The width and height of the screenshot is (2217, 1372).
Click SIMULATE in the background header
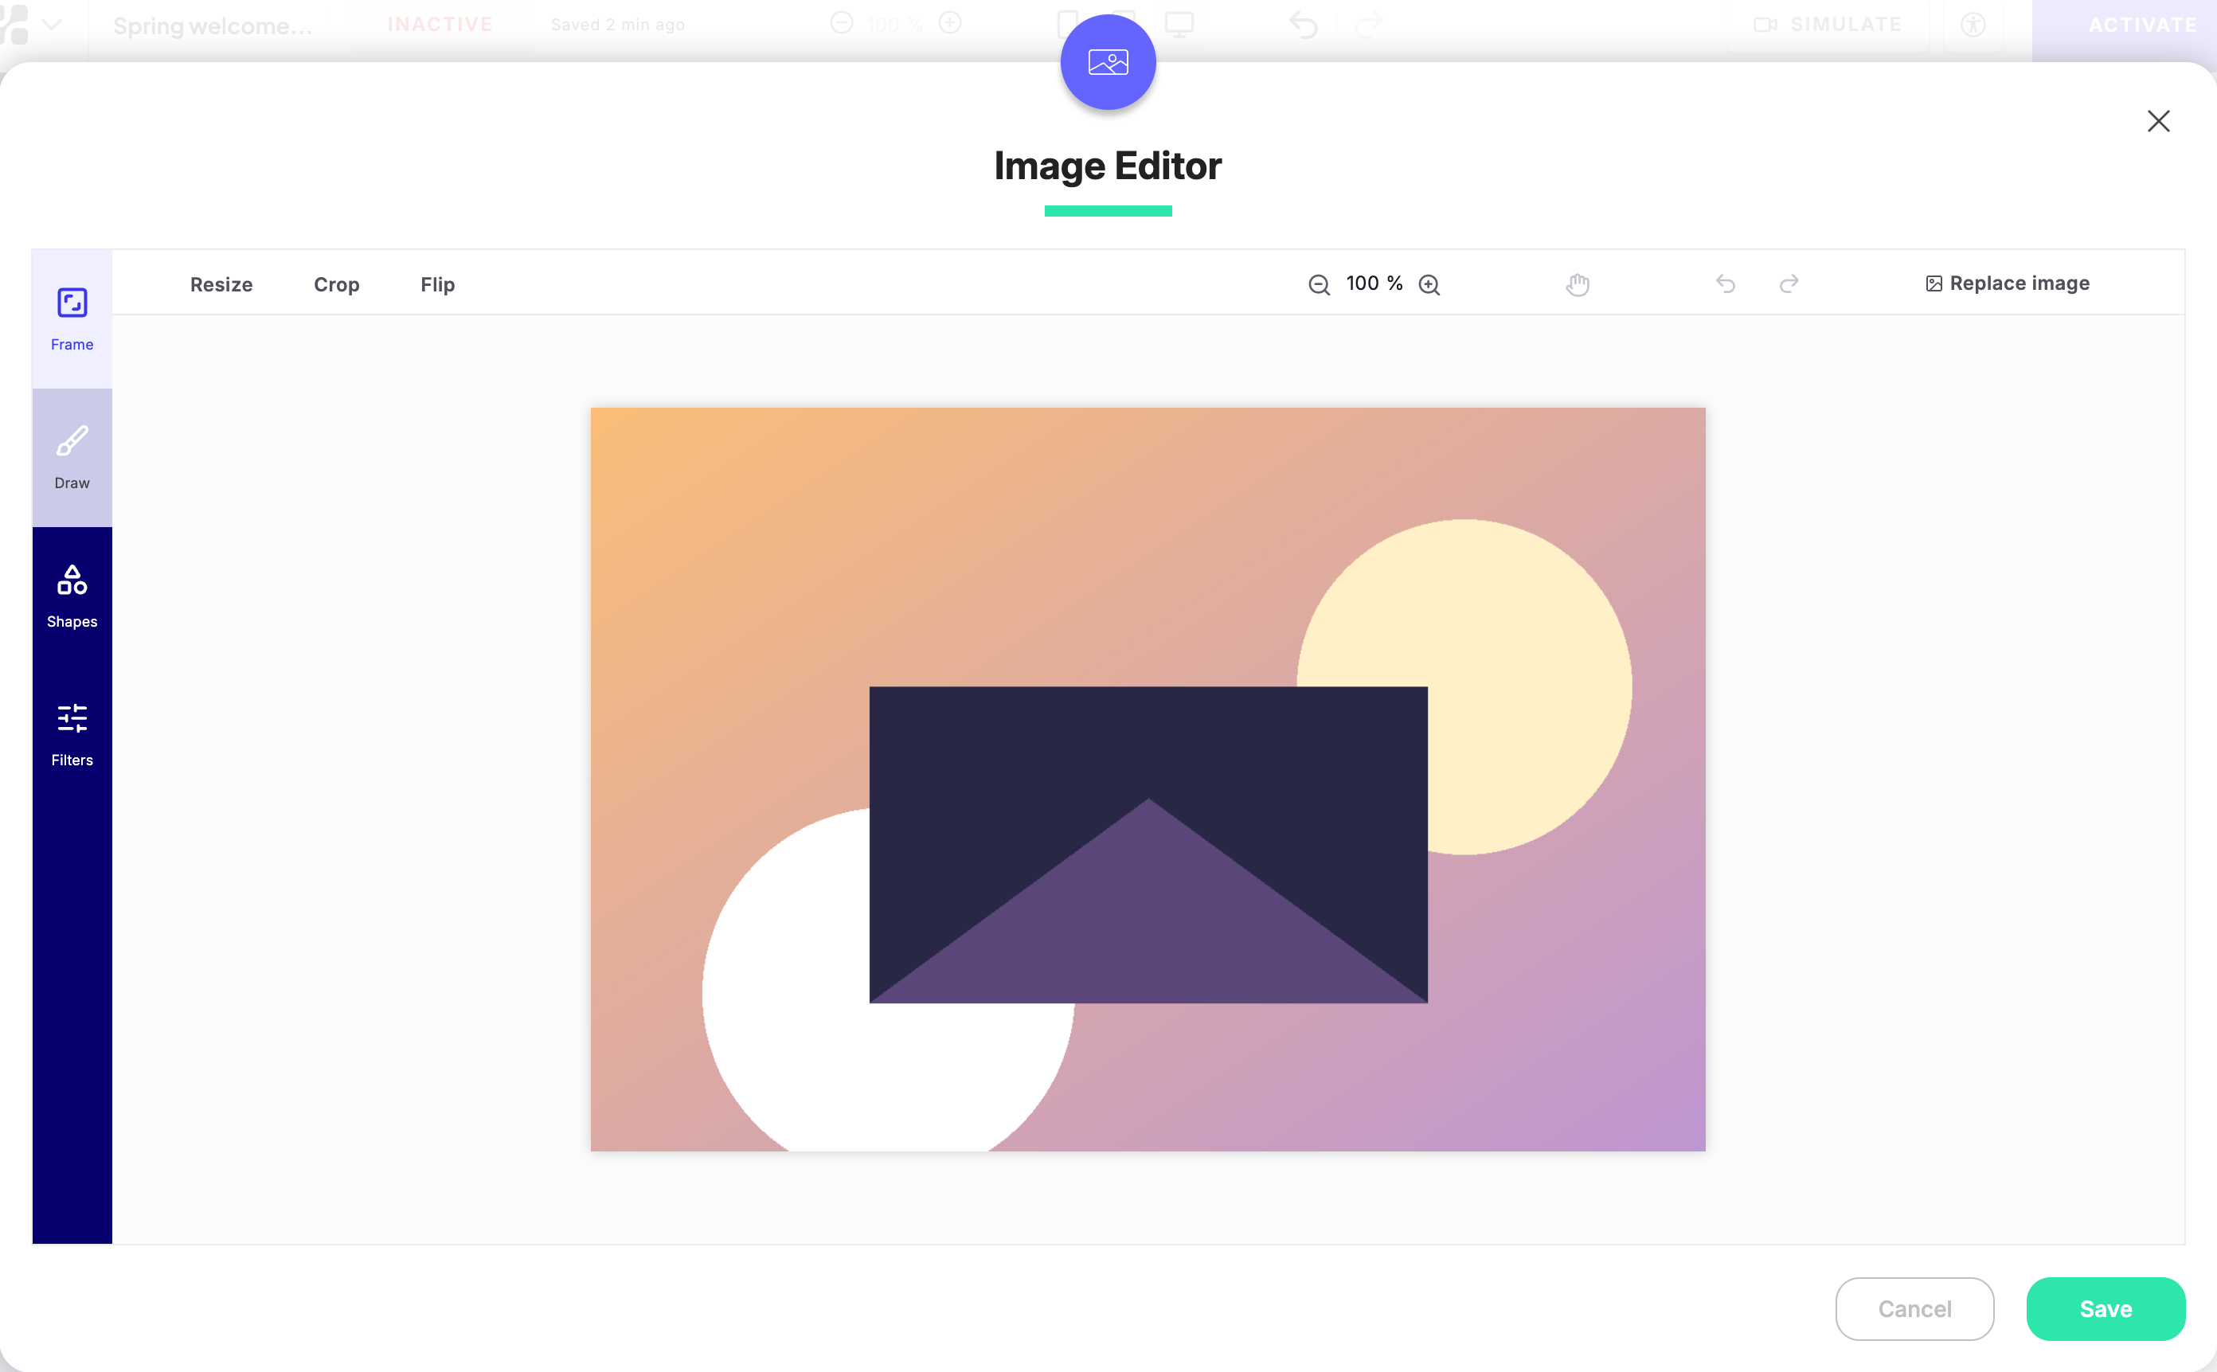coord(1828,25)
